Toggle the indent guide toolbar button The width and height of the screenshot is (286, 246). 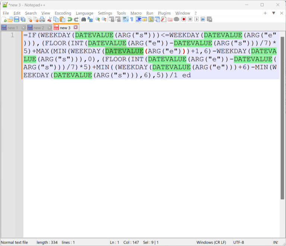(139, 19)
